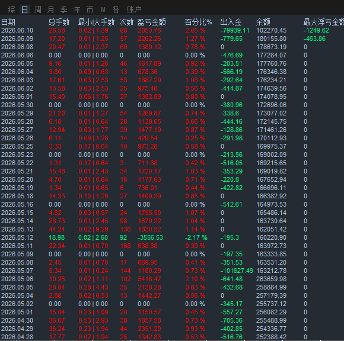
Task: Click the 2026.05.12 loss day date
Action: click(x=17, y=237)
